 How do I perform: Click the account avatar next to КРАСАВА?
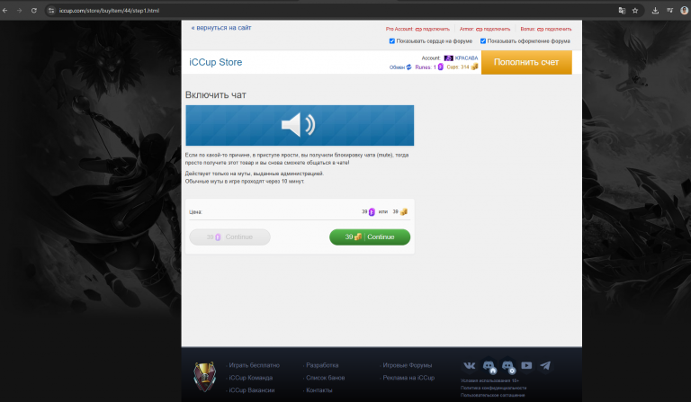click(x=449, y=58)
